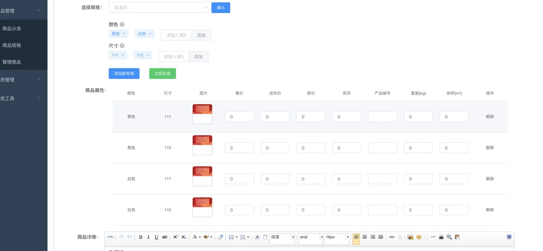The height and width of the screenshot is (251, 543).
Task: Open 管理商品 in the sidebar
Action: pos(24,62)
